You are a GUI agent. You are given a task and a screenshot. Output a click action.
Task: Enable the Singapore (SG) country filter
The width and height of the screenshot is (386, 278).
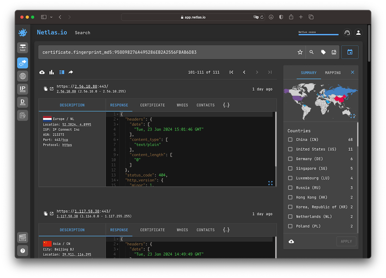290,169
